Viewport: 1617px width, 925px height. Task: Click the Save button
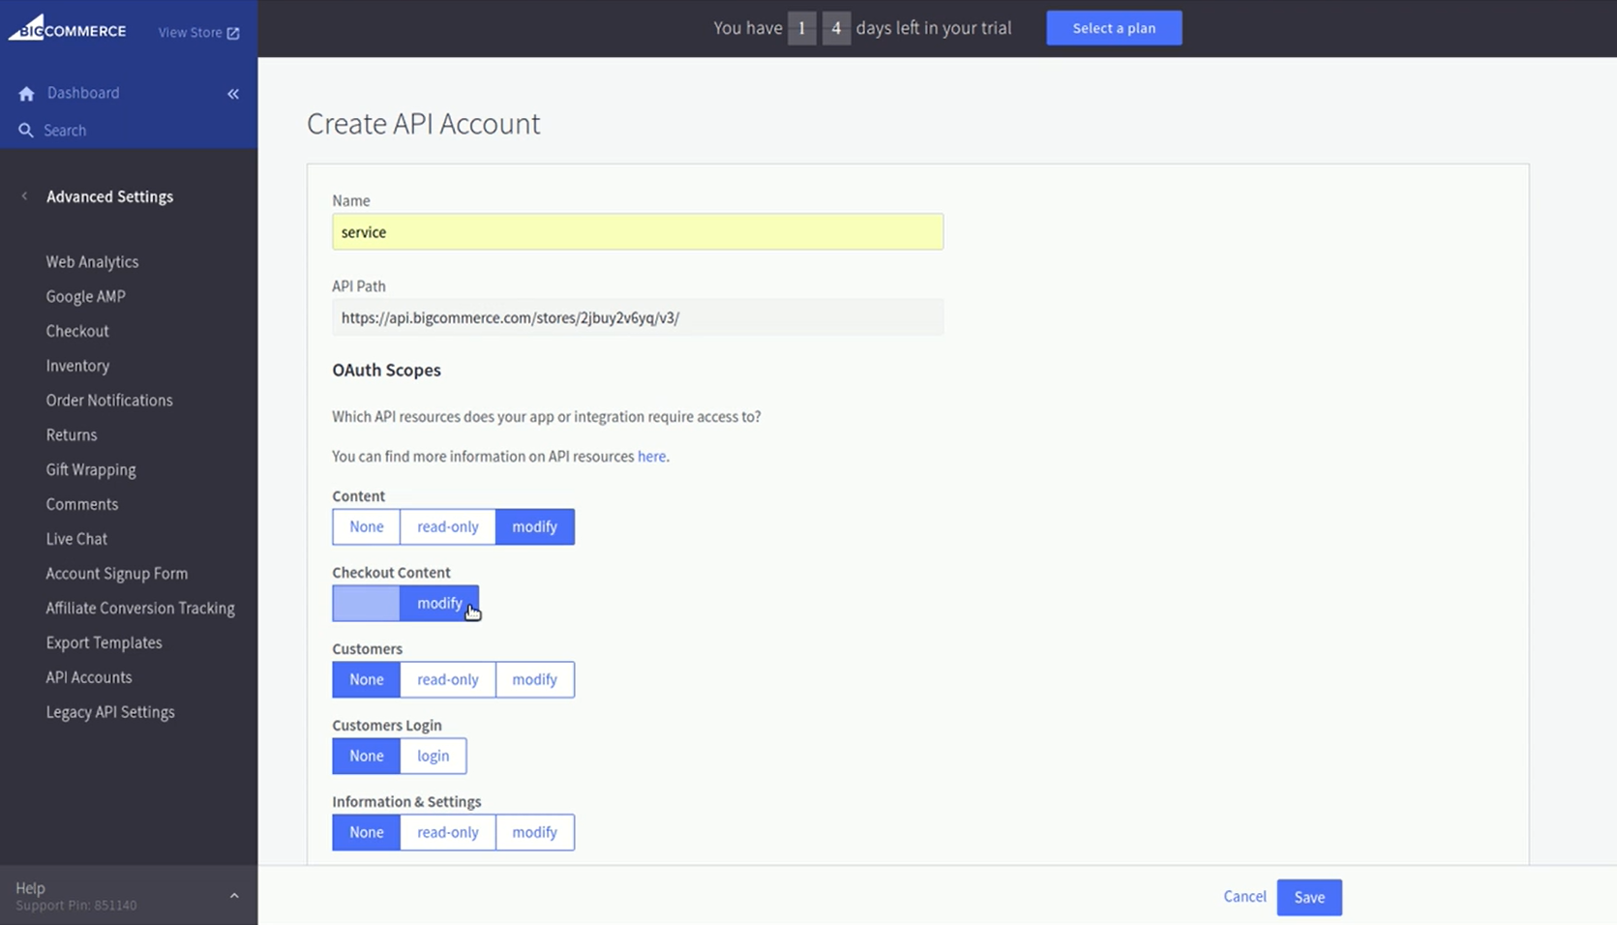click(x=1308, y=898)
